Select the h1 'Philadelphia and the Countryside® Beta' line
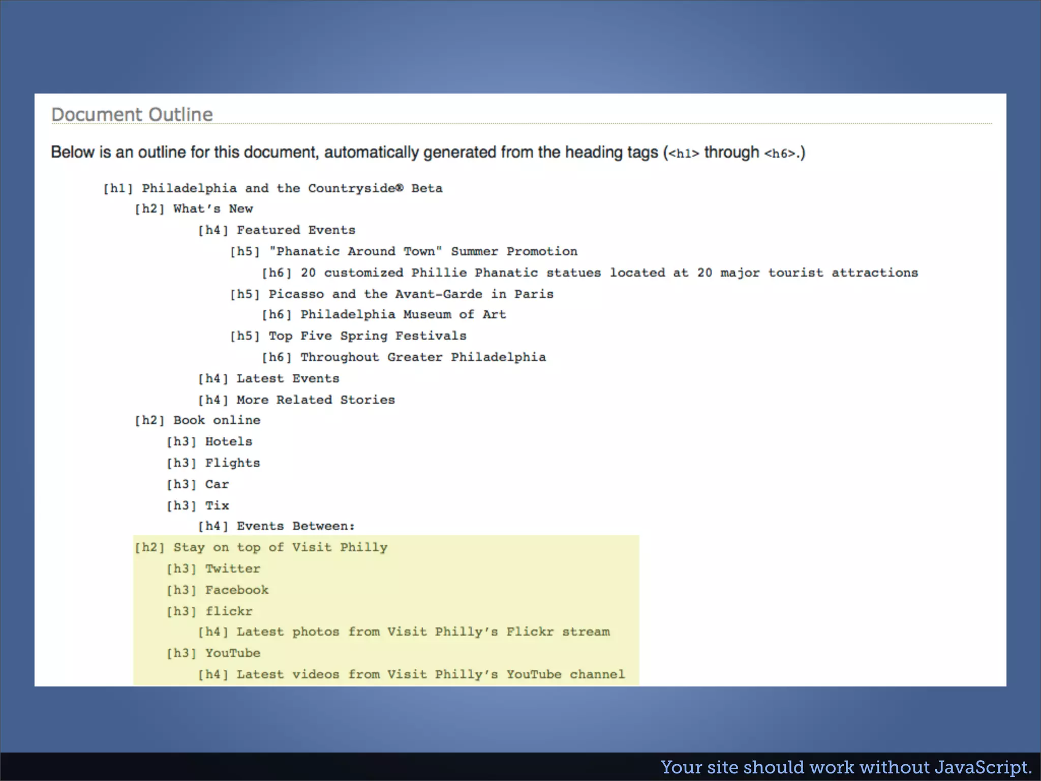Image resolution: width=1041 pixels, height=781 pixels. pos(273,188)
